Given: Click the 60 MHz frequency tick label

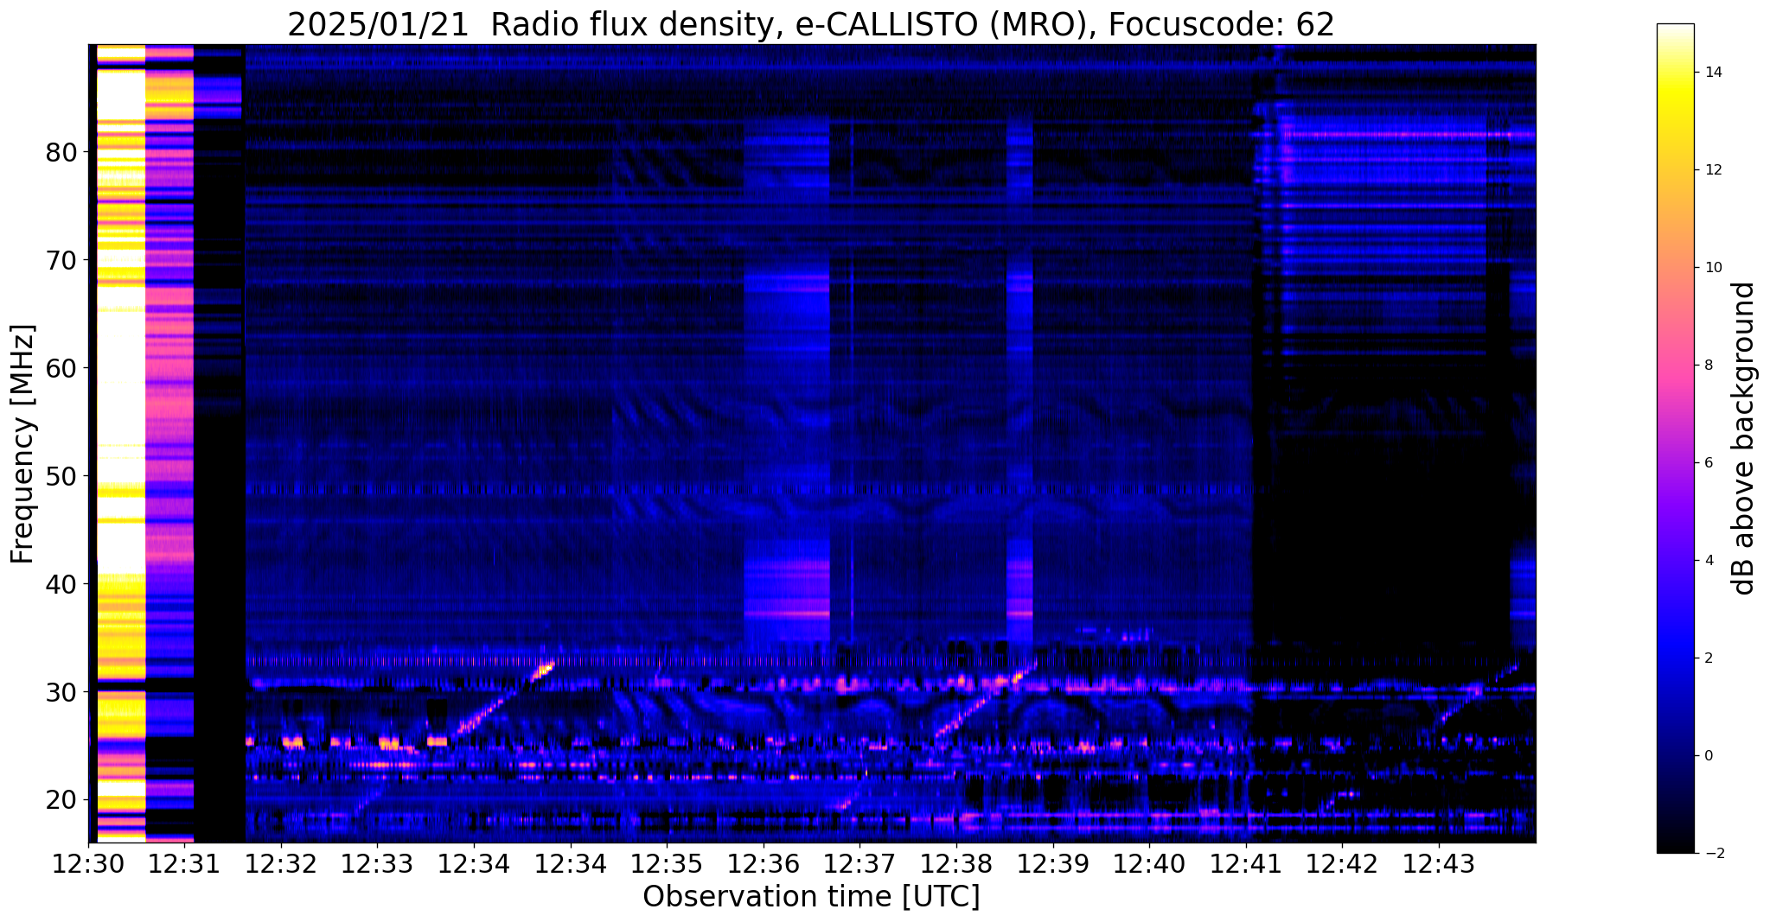Looking at the screenshot, I should (61, 368).
